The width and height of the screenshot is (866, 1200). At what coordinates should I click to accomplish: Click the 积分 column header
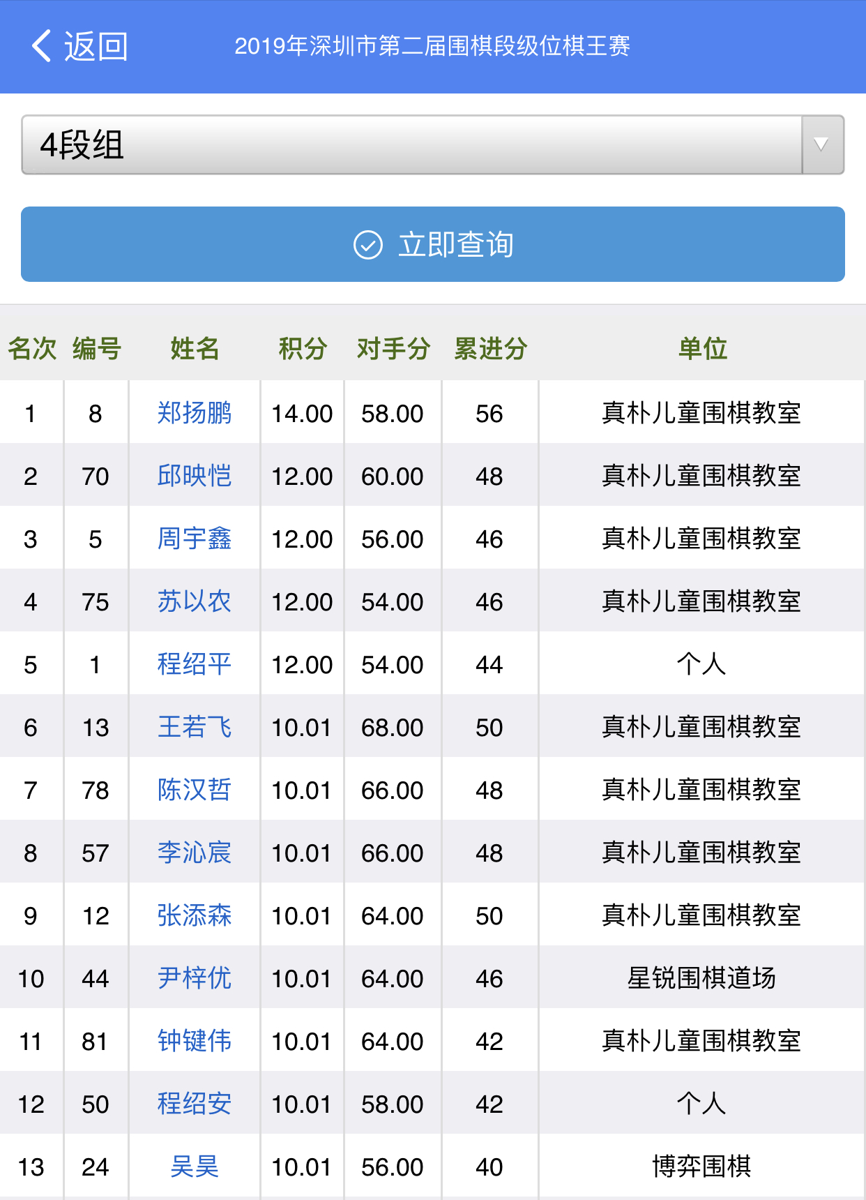(303, 348)
